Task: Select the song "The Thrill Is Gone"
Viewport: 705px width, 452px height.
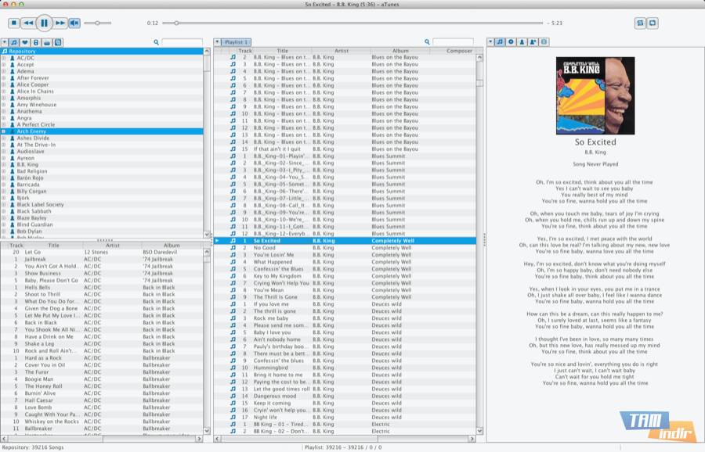Action: (275, 297)
